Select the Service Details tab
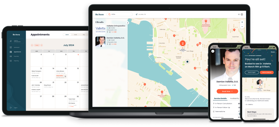279x127 pixels. 220,98
